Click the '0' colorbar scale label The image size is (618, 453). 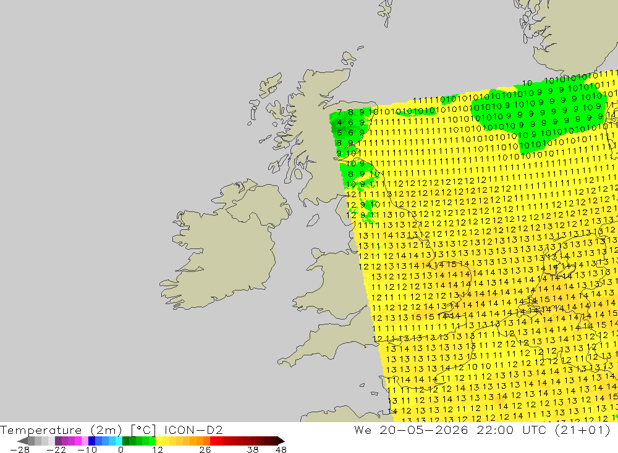[121, 449]
